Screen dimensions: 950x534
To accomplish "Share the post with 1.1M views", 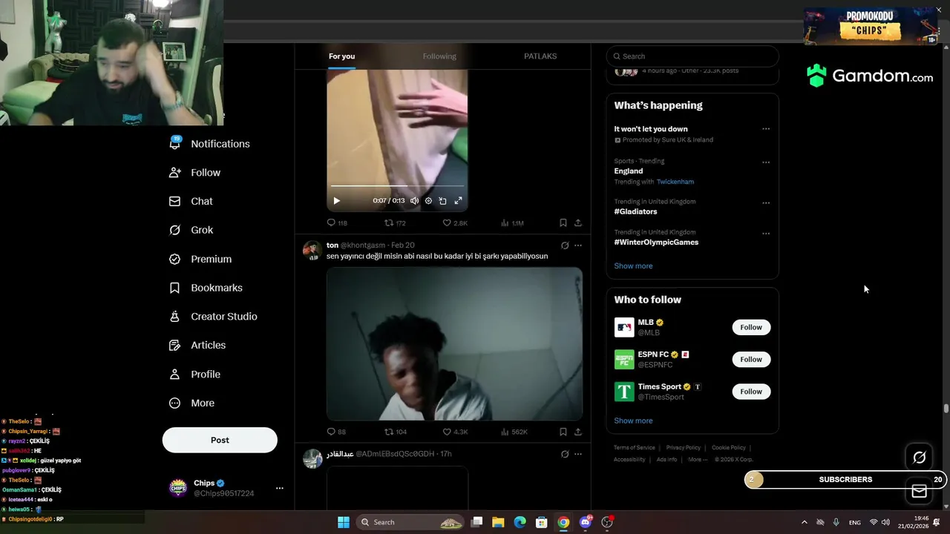I will (x=578, y=222).
